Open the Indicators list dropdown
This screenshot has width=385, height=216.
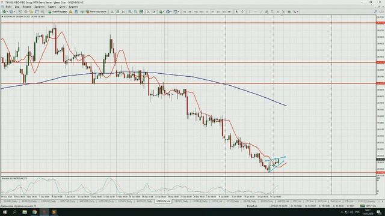(161, 12)
